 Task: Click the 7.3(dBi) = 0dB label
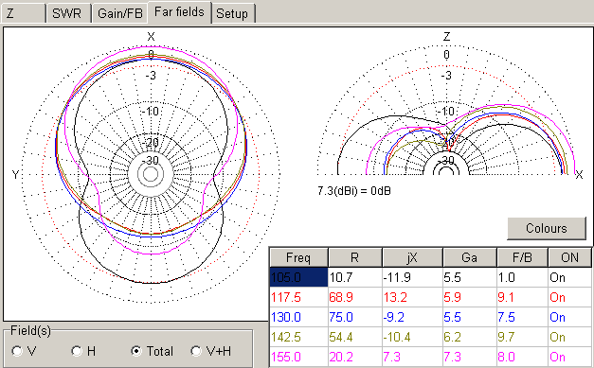tap(354, 190)
